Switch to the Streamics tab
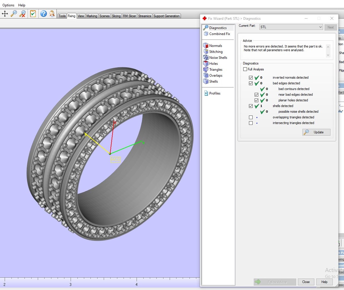The width and height of the screenshot is (344, 290). (x=145, y=16)
